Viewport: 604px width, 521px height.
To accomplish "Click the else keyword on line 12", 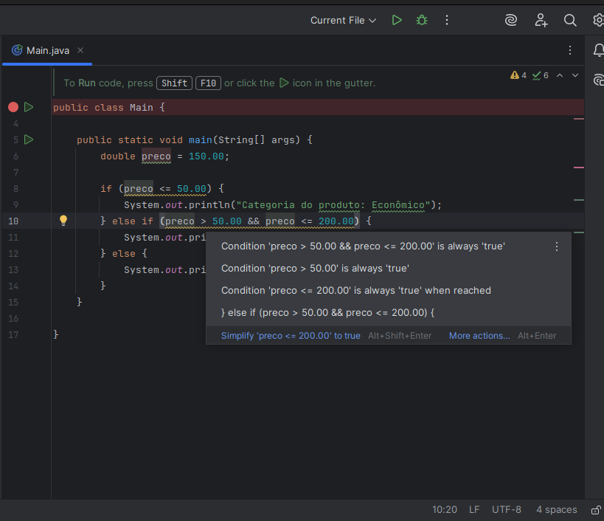I will tap(124, 254).
